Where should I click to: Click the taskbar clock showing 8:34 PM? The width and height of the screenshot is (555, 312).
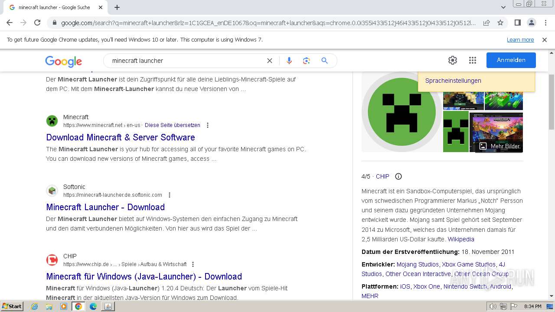coord(532,306)
